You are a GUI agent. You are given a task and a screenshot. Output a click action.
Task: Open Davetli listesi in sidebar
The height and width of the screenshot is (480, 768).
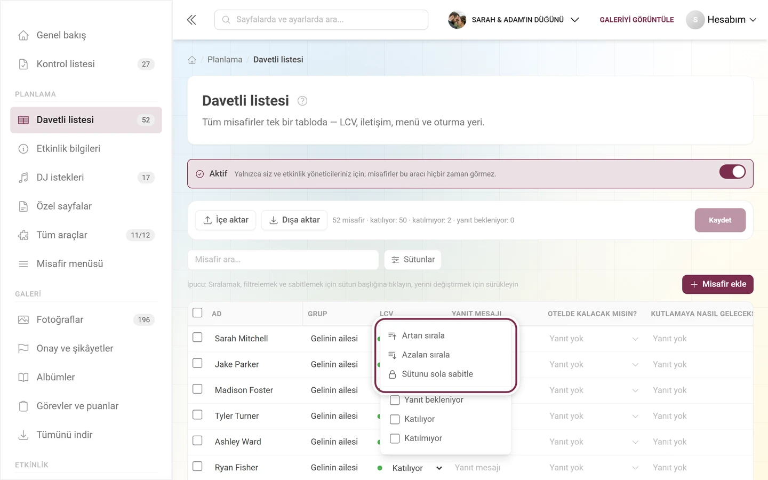point(86,120)
